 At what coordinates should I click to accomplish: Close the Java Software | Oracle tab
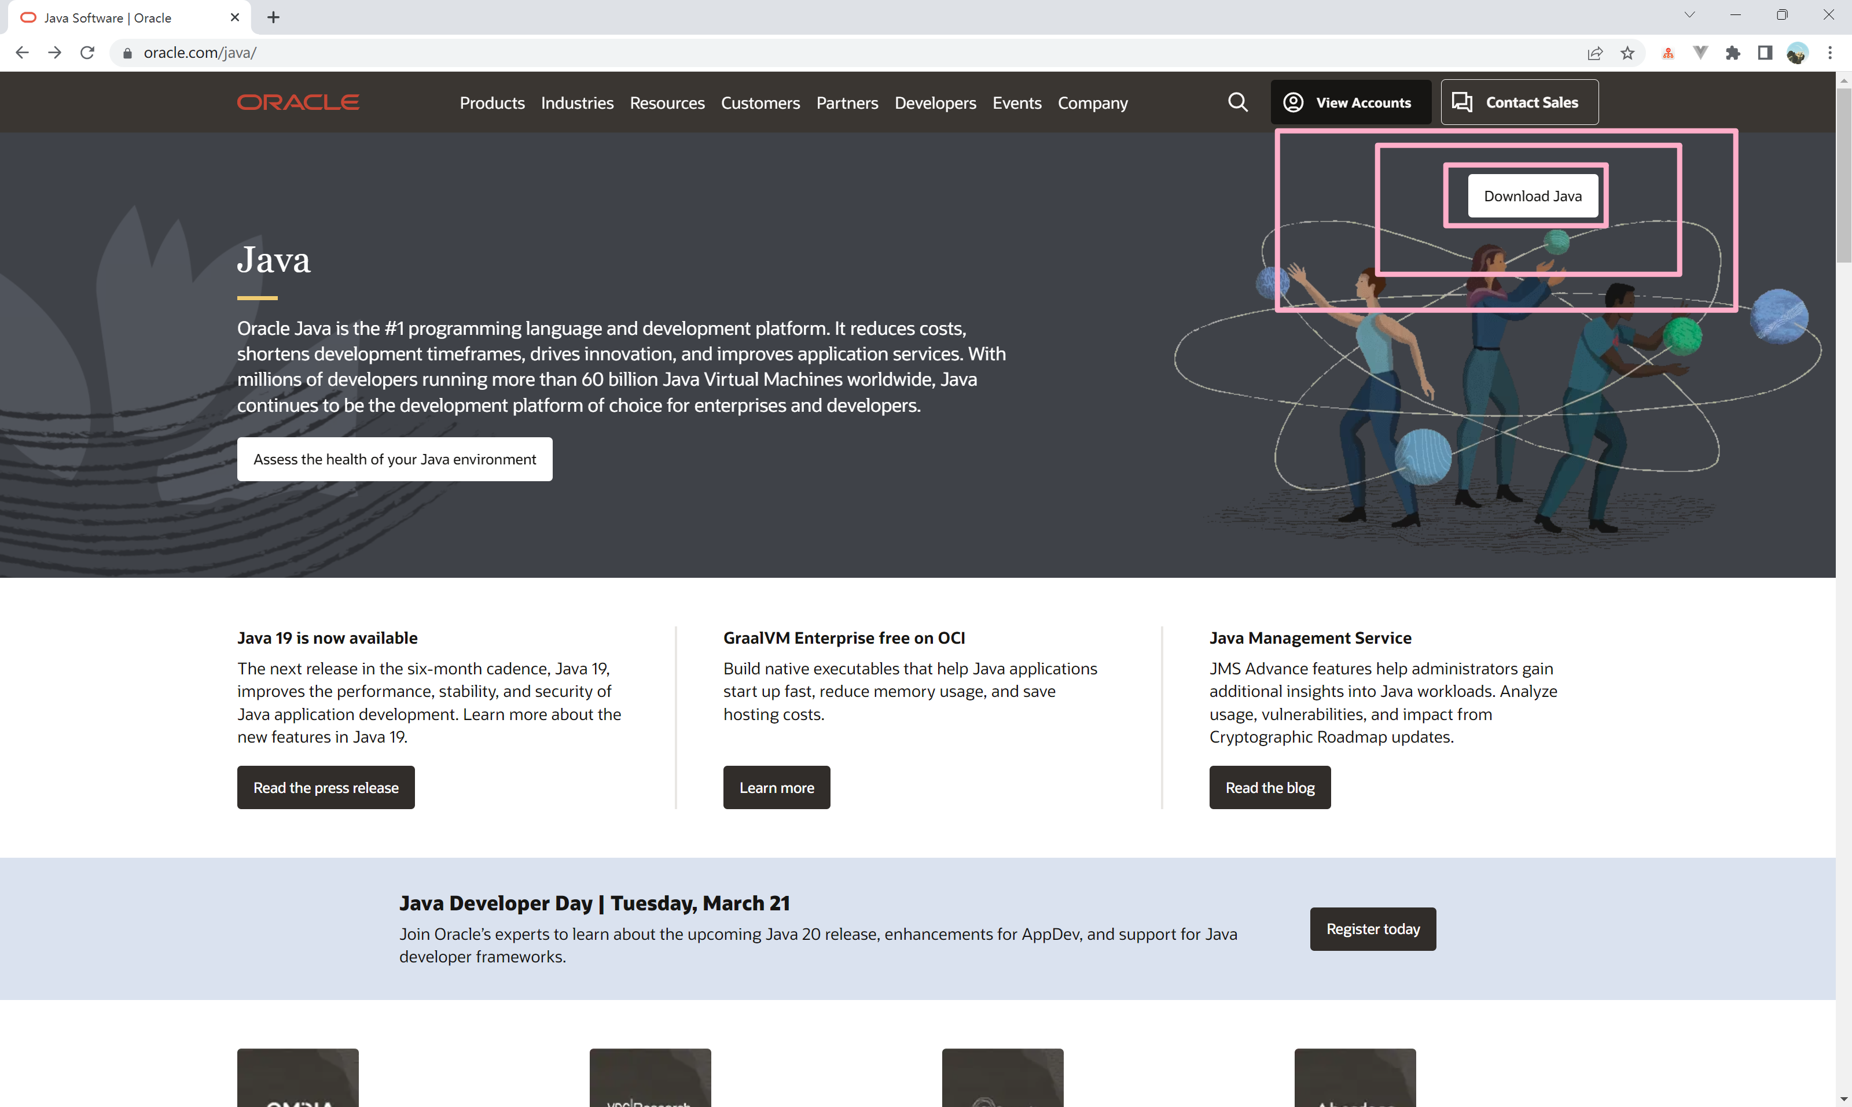(234, 17)
